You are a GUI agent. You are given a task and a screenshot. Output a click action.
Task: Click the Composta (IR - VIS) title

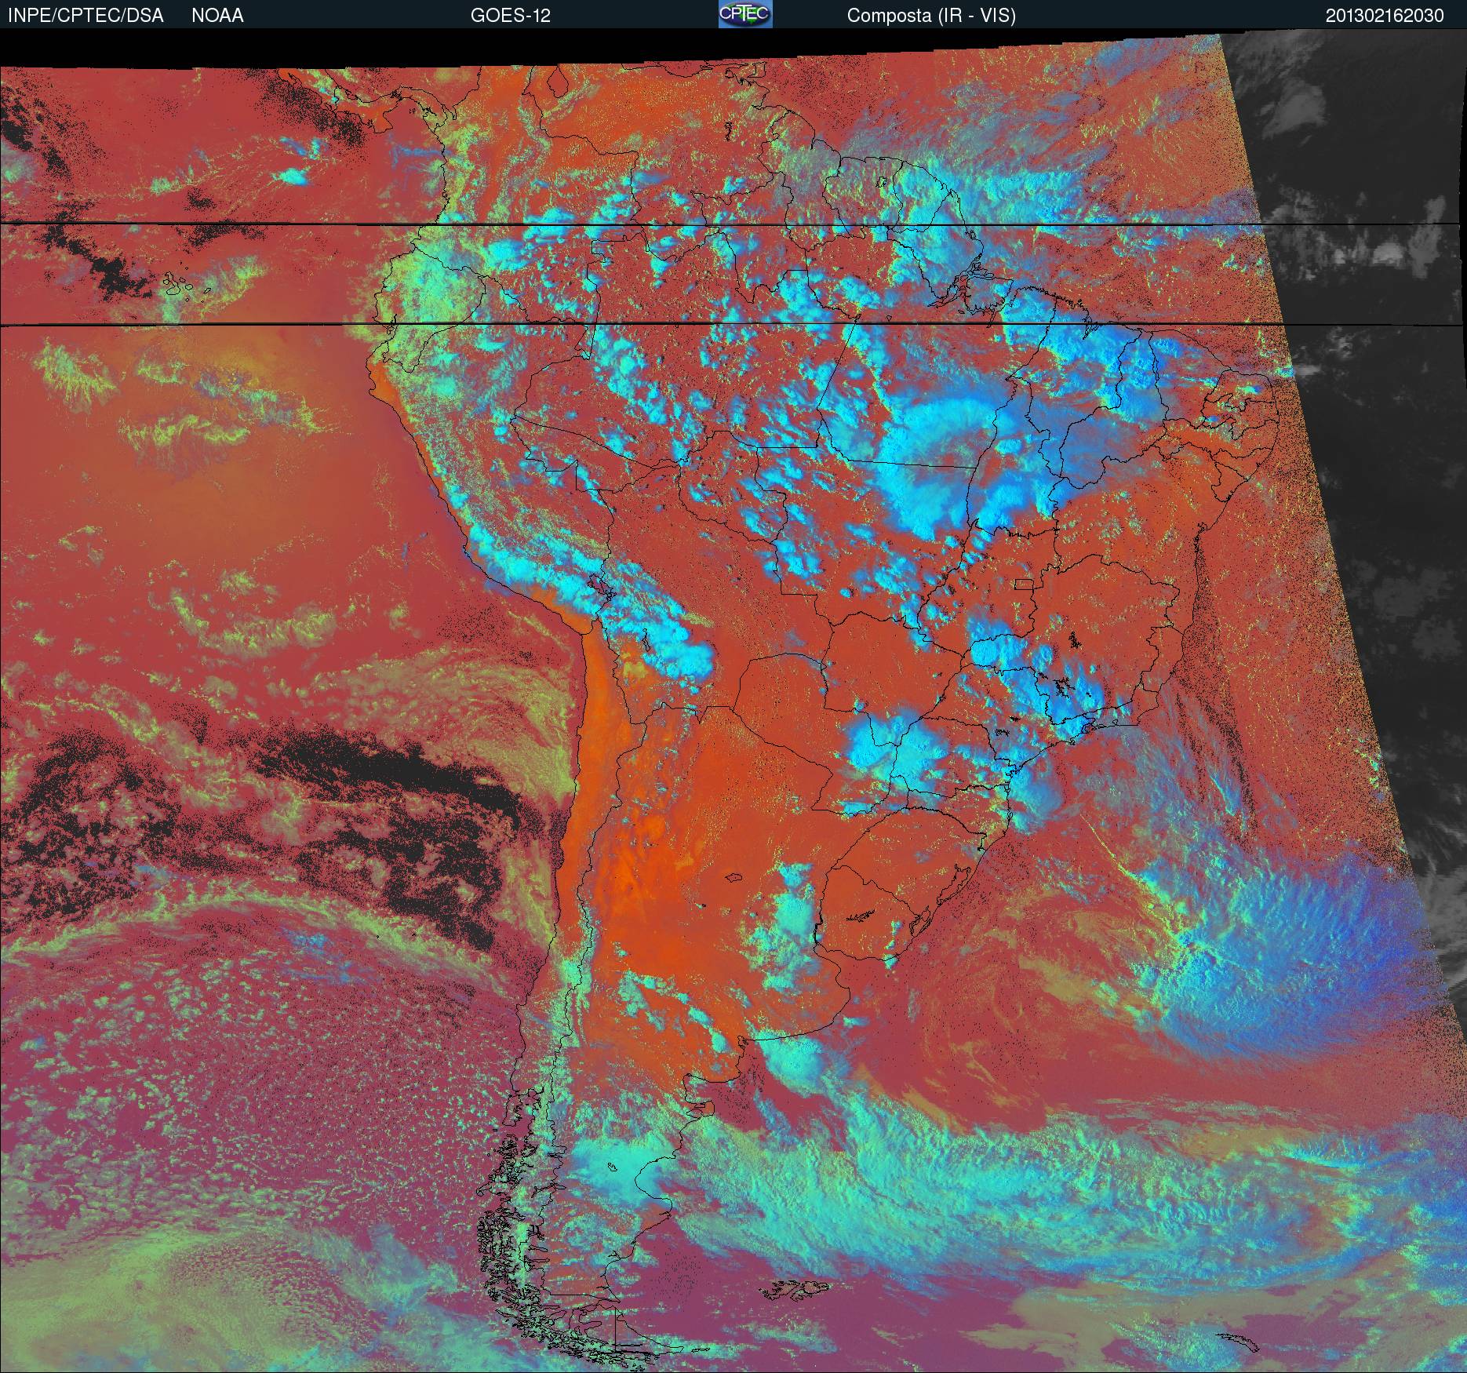931,16
